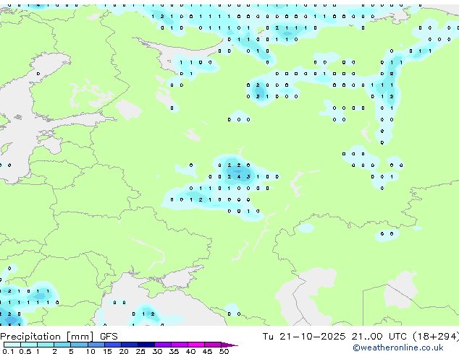Screen dimensions: 459x354
Task: Click the legend label '0.5'
Action: pos(25,351)
